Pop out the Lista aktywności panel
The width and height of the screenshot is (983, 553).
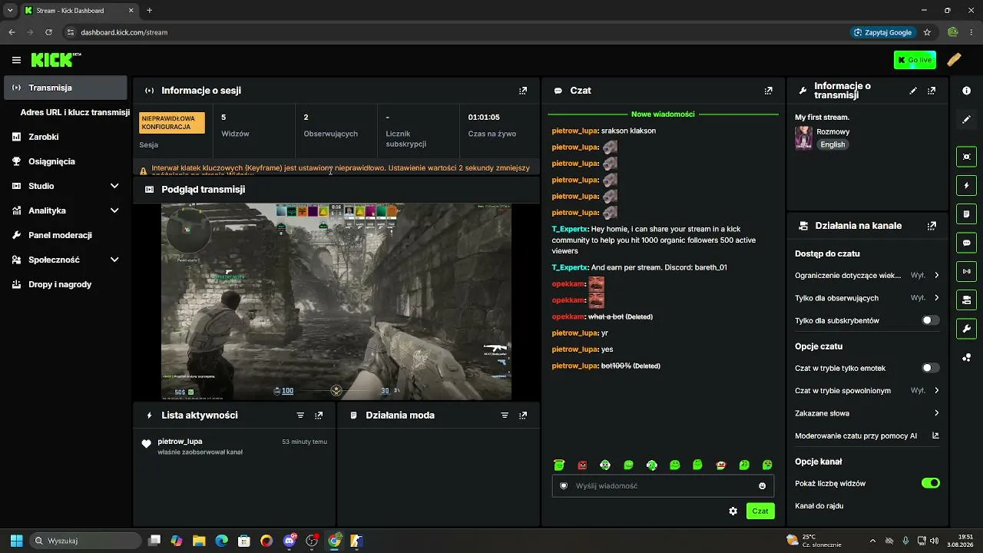coord(319,416)
